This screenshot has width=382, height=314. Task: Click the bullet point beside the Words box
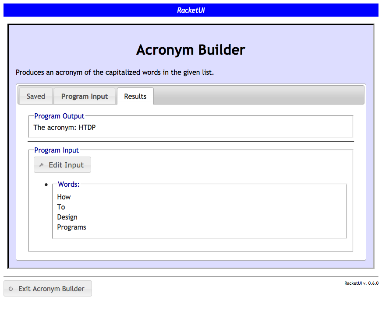pyautogui.click(x=46, y=185)
